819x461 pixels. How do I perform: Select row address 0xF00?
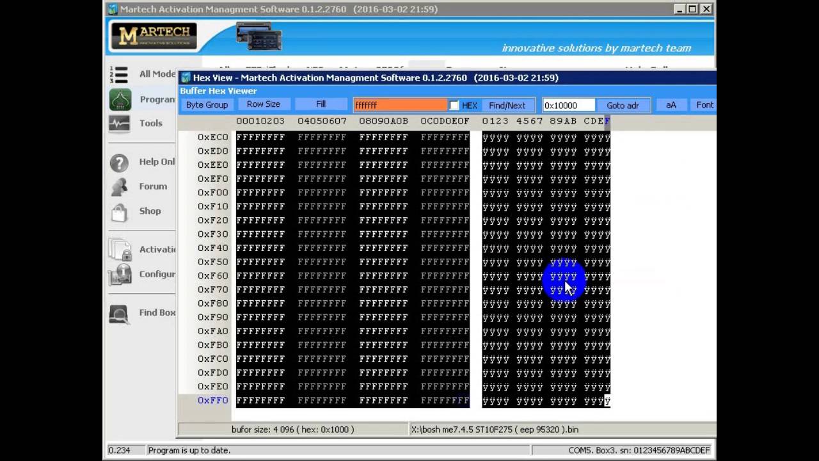212,192
